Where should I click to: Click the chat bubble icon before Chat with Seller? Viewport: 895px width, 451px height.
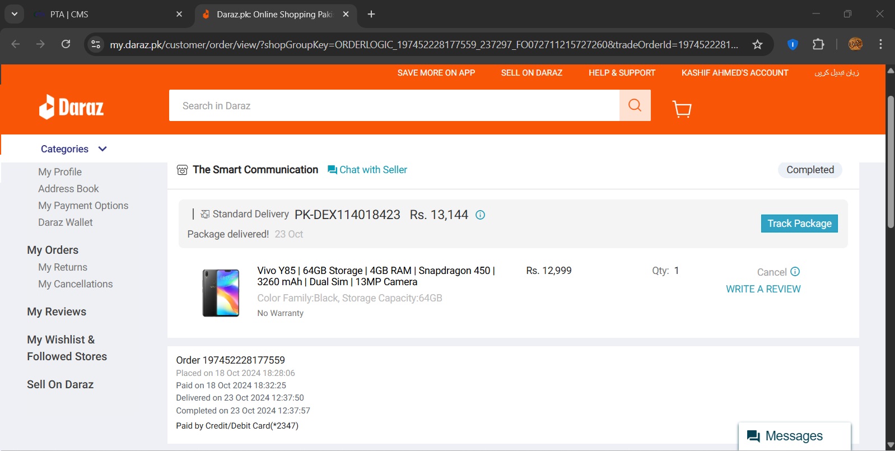pyautogui.click(x=332, y=170)
